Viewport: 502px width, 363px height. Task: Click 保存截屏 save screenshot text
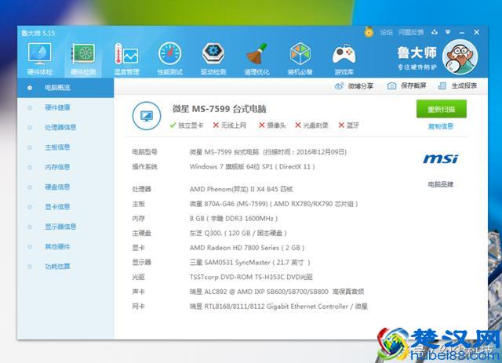413,85
